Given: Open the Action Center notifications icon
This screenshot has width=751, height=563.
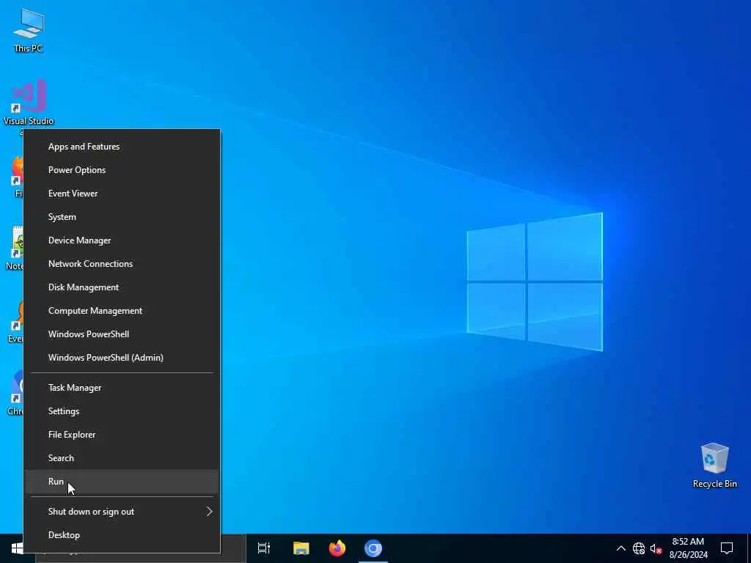Looking at the screenshot, I should 727,548.
